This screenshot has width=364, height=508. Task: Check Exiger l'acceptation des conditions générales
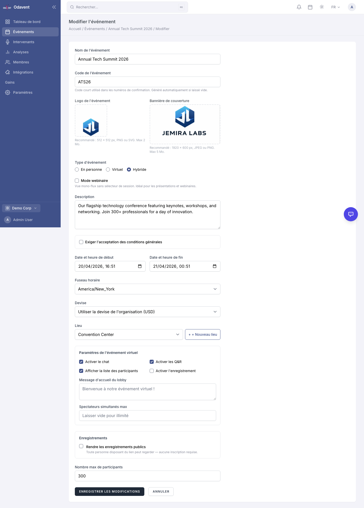click(x=81, y=242)
